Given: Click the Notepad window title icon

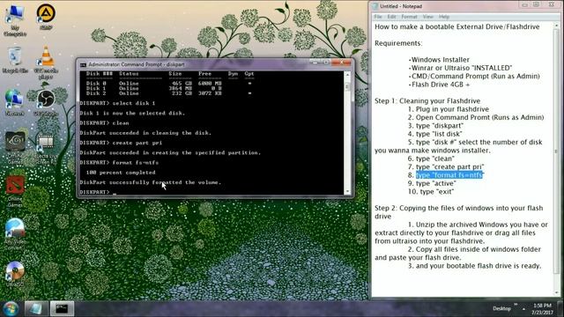Looking at the screenshot, I should (375, 6).
